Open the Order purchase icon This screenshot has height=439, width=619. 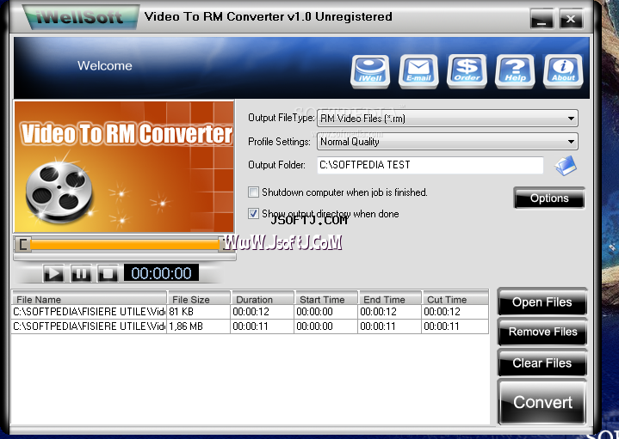(x=467, y=71)
